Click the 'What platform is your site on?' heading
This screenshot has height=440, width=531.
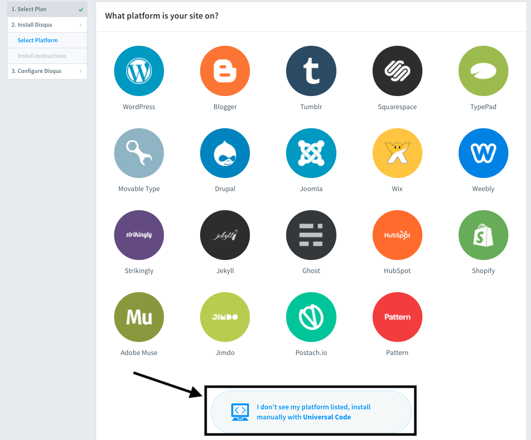161,16
